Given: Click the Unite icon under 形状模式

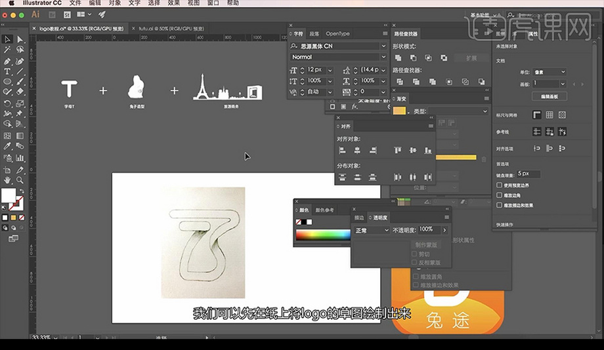Looking at the screenshot, I should [x=398, y=58].
